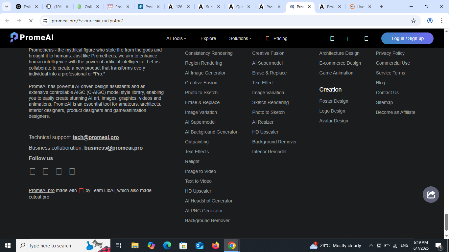Click the orange icon beside Pricing
Viewport: 449px width, 252px height.
click(x=268, y=38)
